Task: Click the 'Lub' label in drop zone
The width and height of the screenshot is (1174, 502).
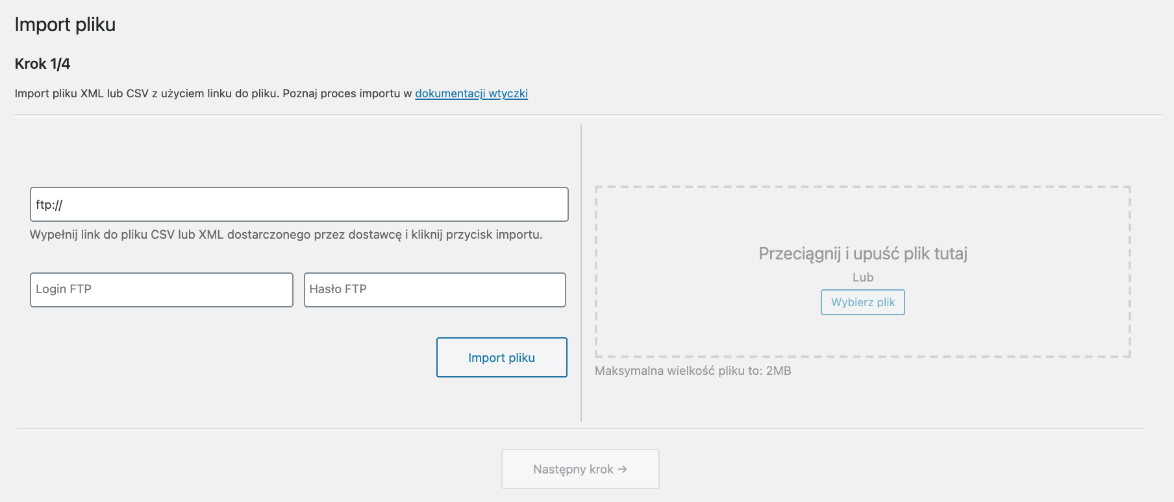Action: 862,277
